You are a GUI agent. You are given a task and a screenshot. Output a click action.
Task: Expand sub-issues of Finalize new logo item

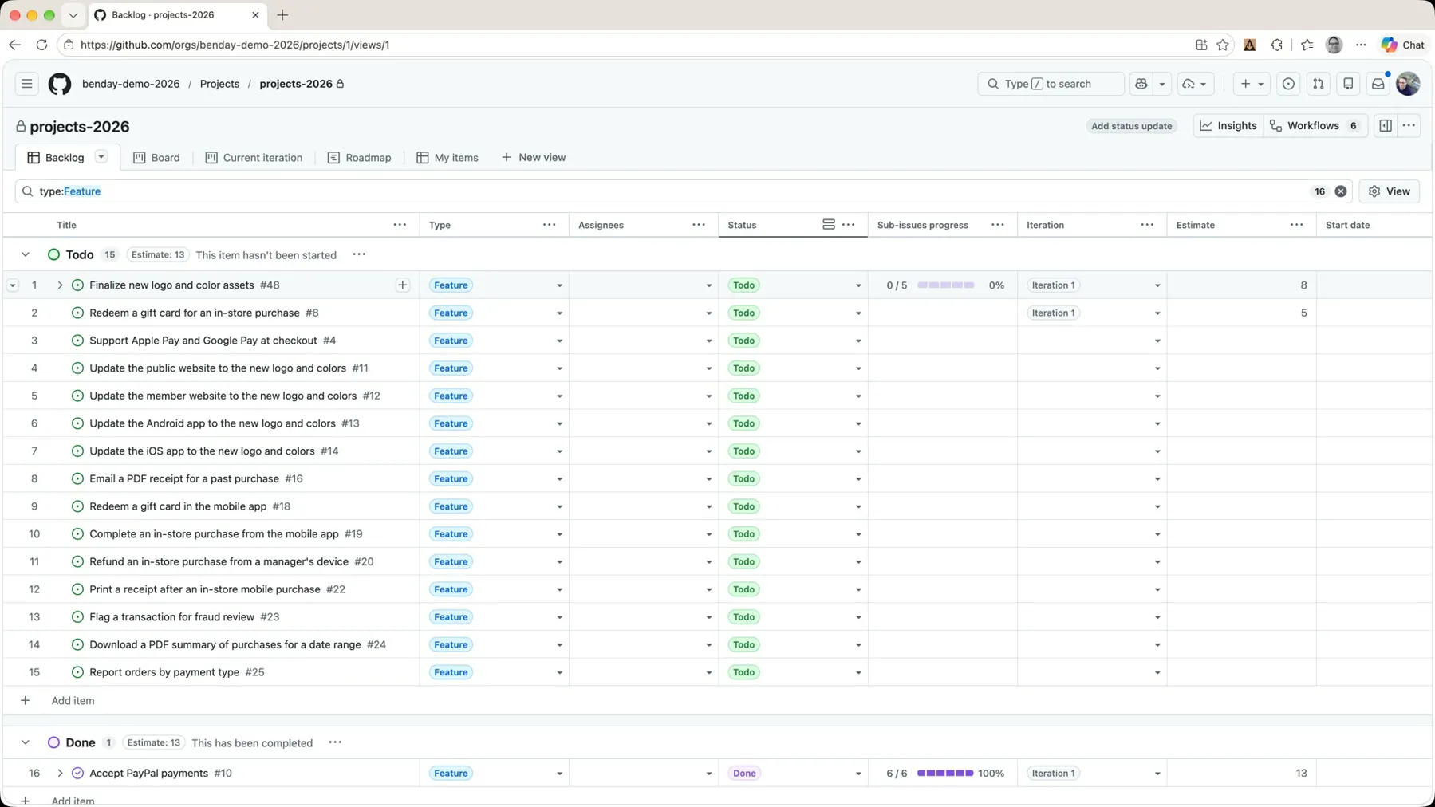coord(60,285)
